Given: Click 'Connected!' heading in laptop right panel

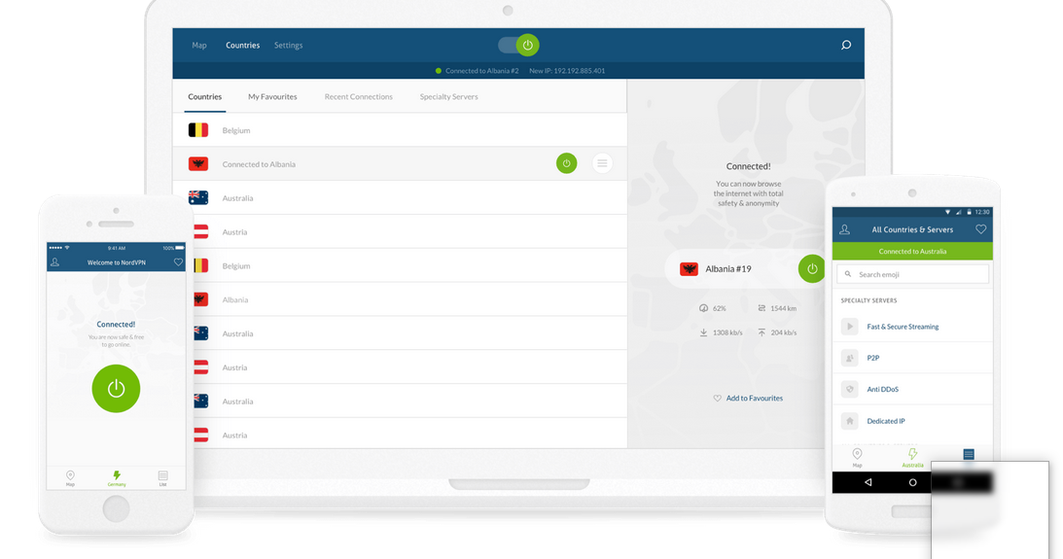Looking at the screenshot, I should click(749, 166).
